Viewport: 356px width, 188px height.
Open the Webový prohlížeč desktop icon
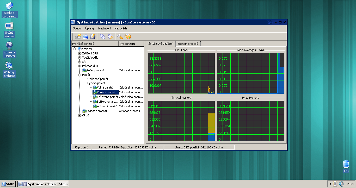coord(9,66)
